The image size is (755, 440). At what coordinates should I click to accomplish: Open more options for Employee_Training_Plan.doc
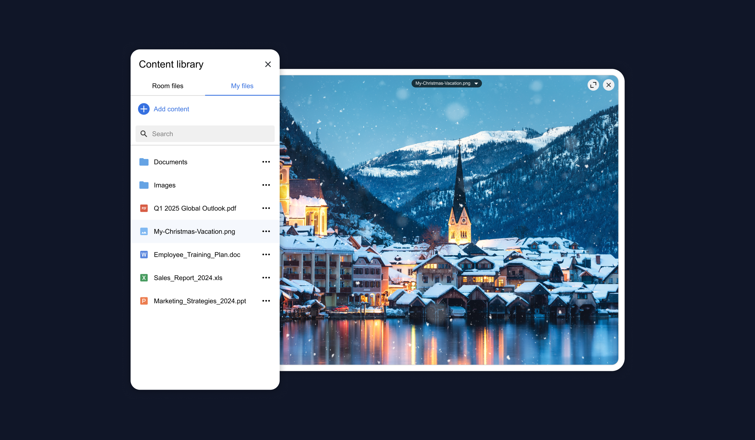pyautogui.click(x=266, y=255)
